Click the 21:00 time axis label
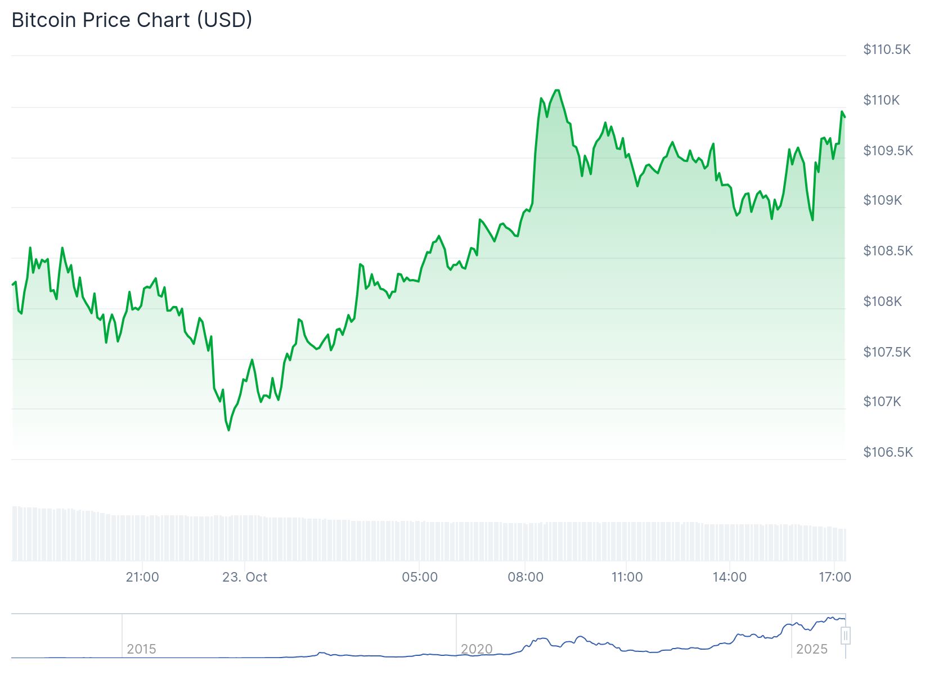The width and height of the screenshot is (925, 675). coord(142,577)
